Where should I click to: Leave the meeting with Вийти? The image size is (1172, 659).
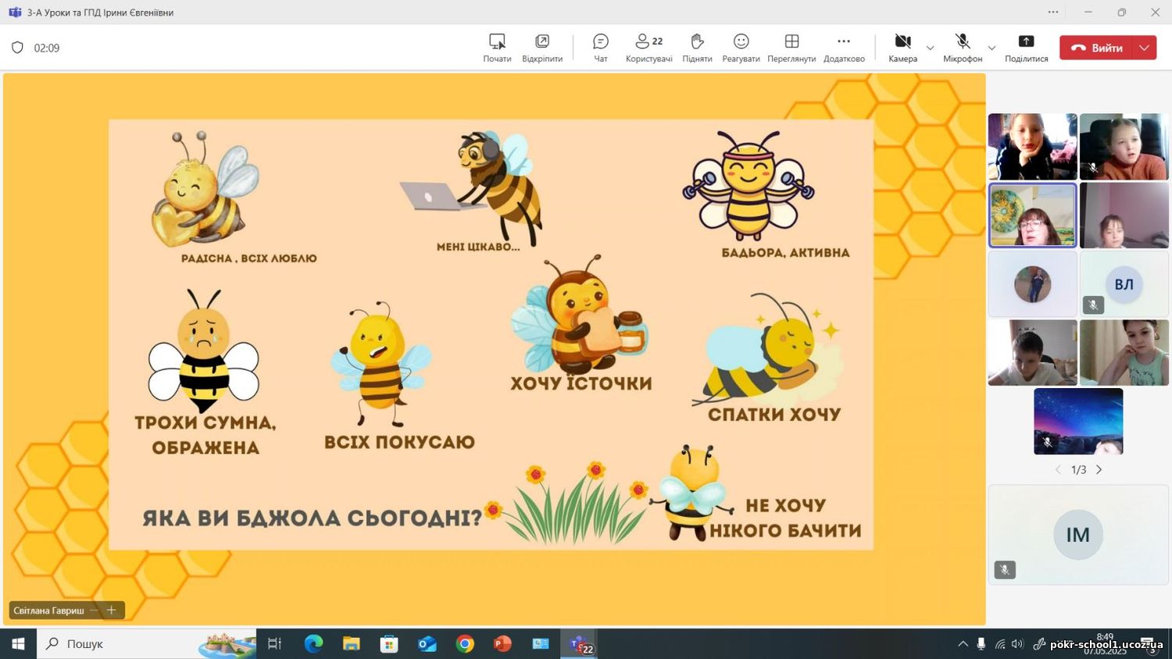(x=1097, y=48)
